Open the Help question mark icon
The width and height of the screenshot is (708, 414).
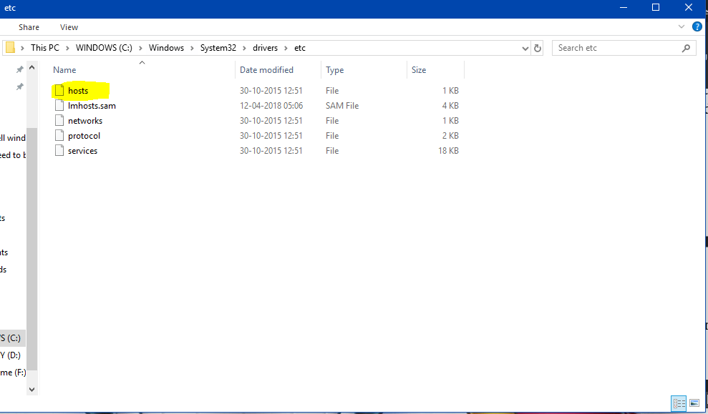697,26
